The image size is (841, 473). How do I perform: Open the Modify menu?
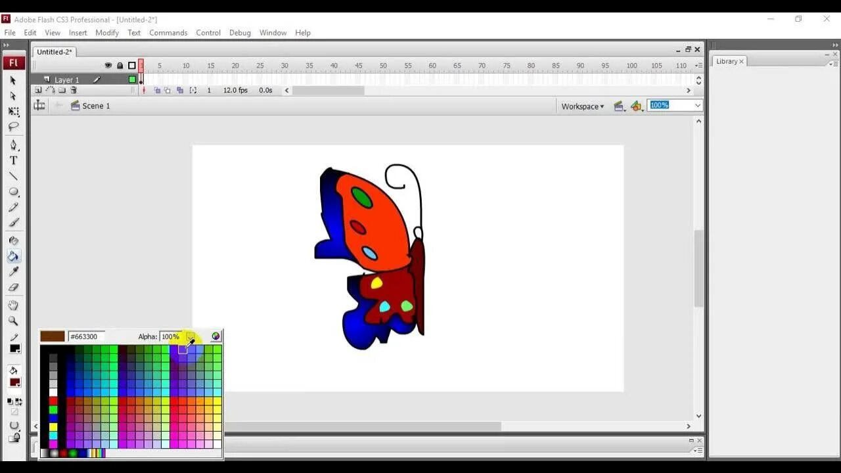pos(107,32)
